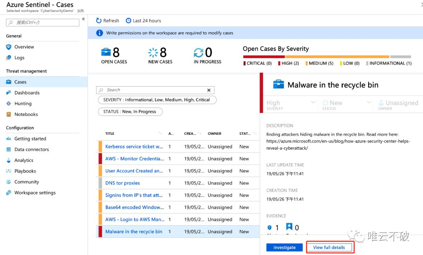Open the Severity dropdown showing High
The image size is (423, 255).
coord(290,105)
